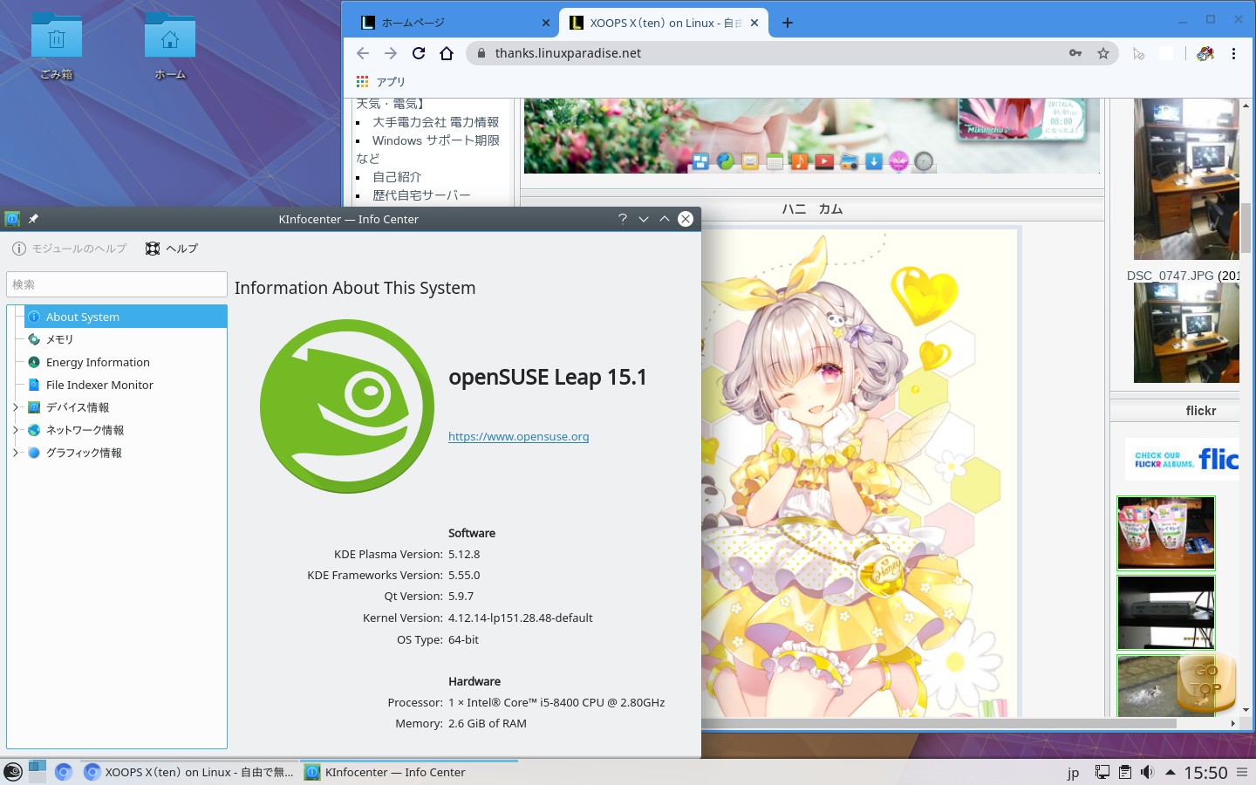The height and width of the screenshot is (785, 1256).
Task: Click the photos icon in the web page dock
Action: (x=849, y=161)
